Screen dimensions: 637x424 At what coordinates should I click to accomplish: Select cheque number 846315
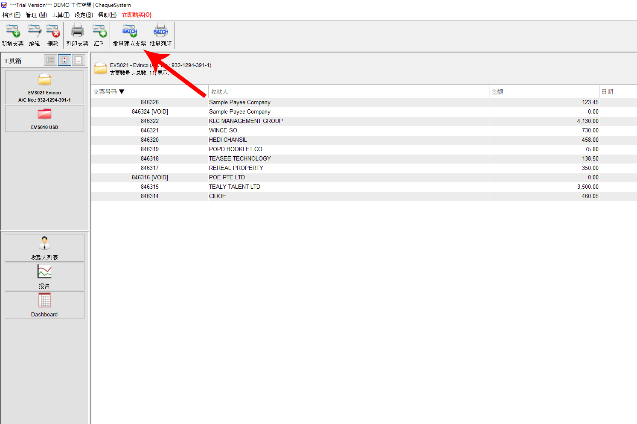150,187
